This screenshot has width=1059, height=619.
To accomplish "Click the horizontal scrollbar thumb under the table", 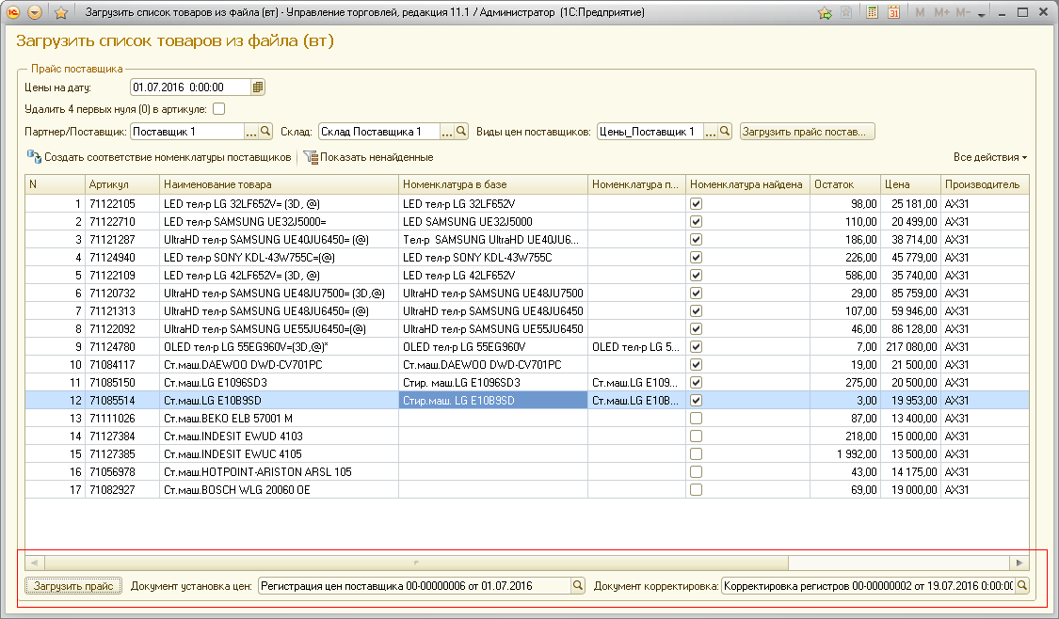I will tap(416, 563).
